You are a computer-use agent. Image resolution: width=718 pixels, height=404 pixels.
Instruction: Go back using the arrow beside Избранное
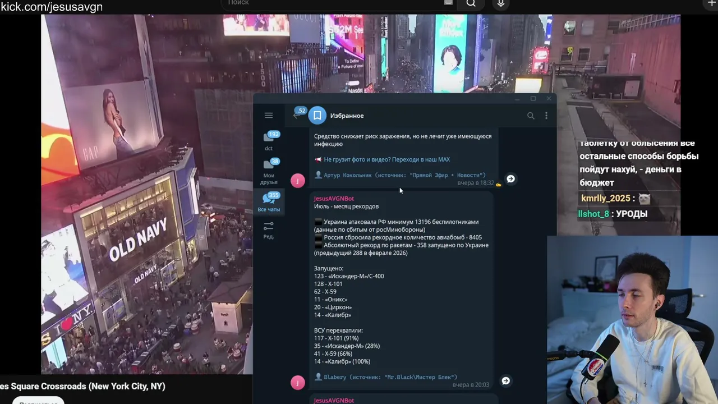[296, 116]
